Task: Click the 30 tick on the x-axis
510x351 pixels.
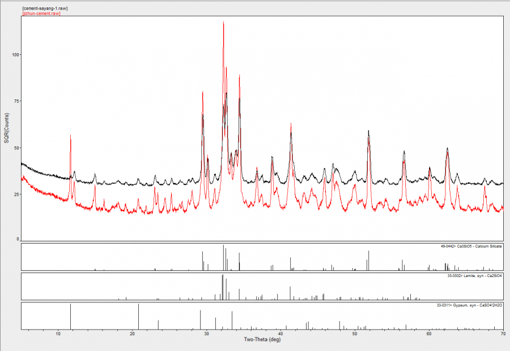Action: click(206, 335)
